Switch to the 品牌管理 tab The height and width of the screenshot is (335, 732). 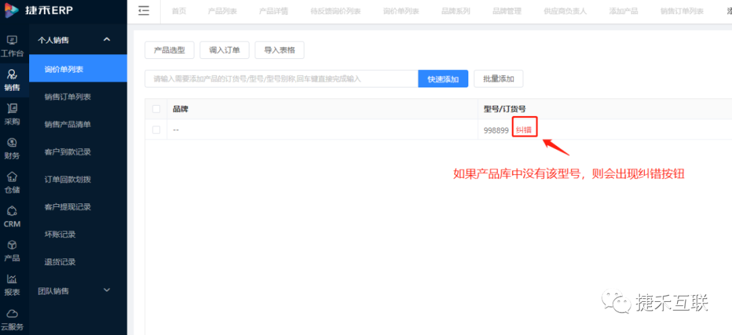(x=507, y=12)
